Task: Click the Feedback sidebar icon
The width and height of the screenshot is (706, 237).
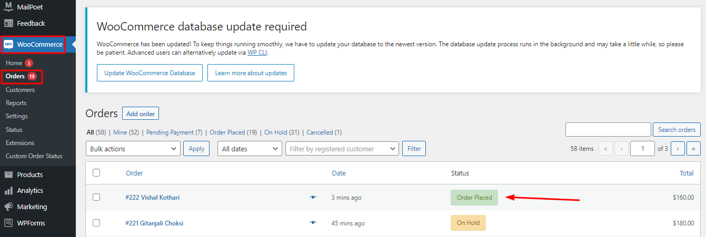Action: coord(8,23)
